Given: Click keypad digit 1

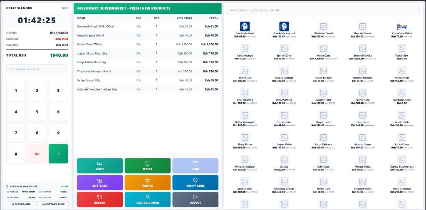Looking at the screenshot, I should click(16, 91).
